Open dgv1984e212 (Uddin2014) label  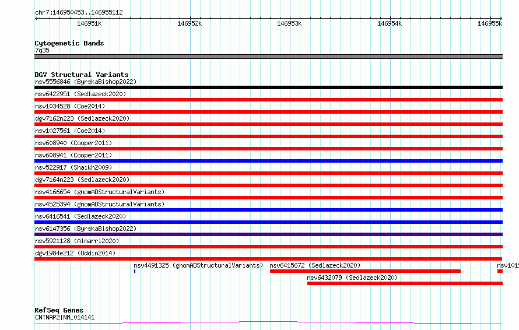pyautogui.click(x=75, y=253)
